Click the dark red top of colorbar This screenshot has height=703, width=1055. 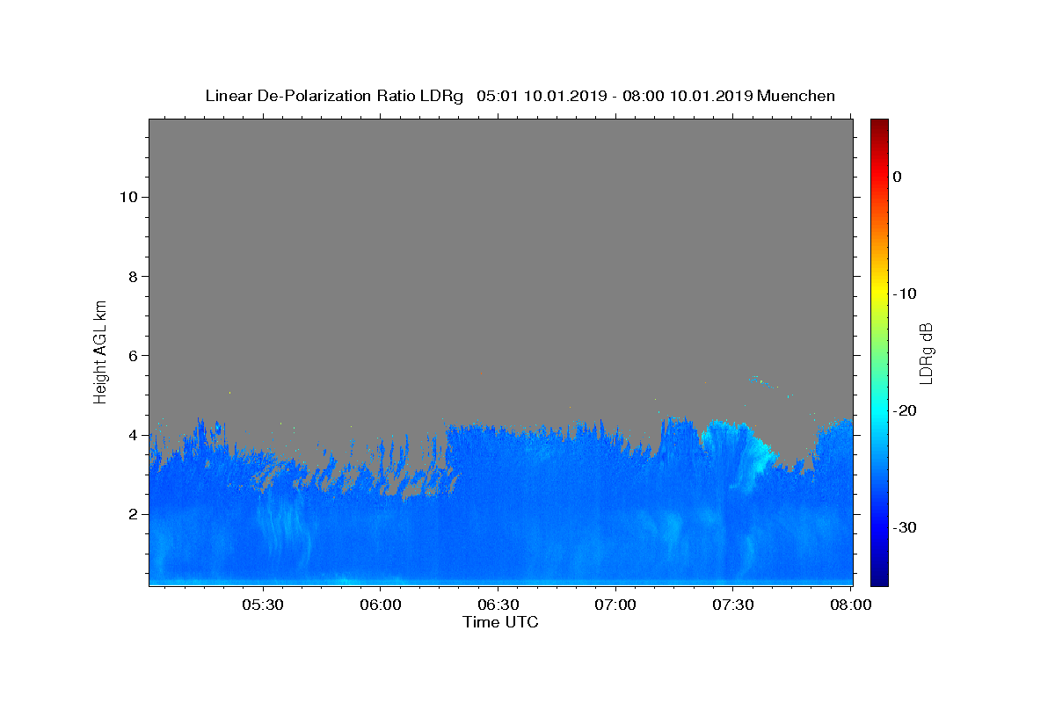pyautogui.click(x=879, y=125)
